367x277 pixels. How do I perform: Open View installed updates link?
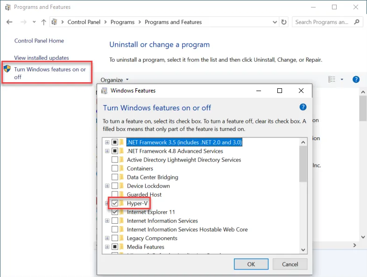42,58
